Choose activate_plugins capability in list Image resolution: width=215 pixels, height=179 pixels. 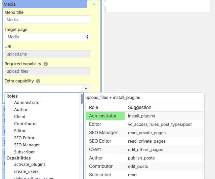[x=30, y=165]
